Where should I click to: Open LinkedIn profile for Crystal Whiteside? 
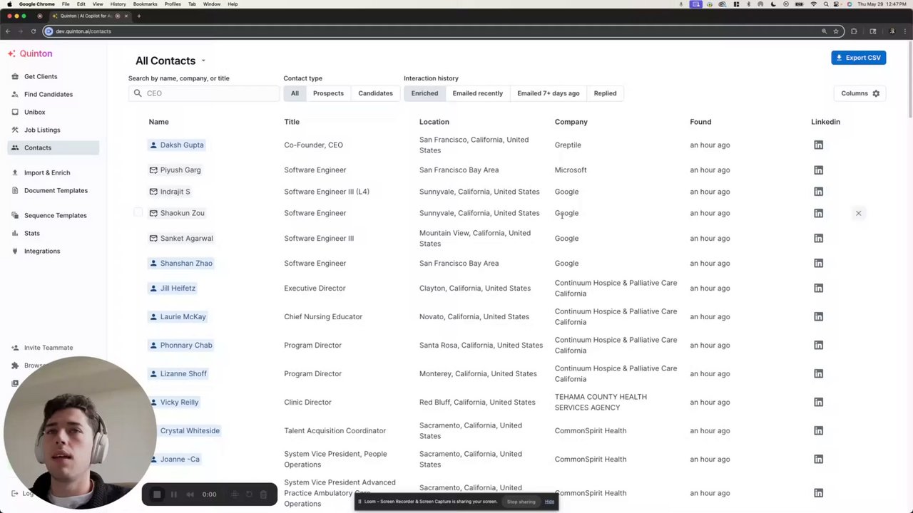818,430
